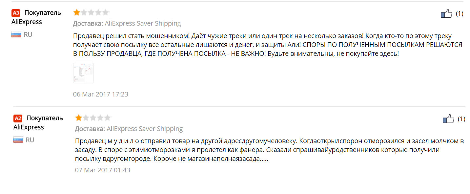Click the like count (1) on A3 review
Image resolution: width=470 pixels, height=194 pixels.
[x=460, y=13]
